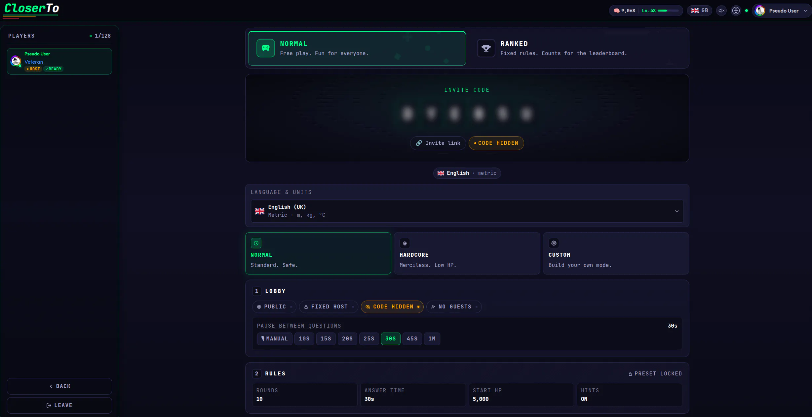Click the trophy icon on RANKED tab
Screen dimensions: 812x417
(486, 48)
